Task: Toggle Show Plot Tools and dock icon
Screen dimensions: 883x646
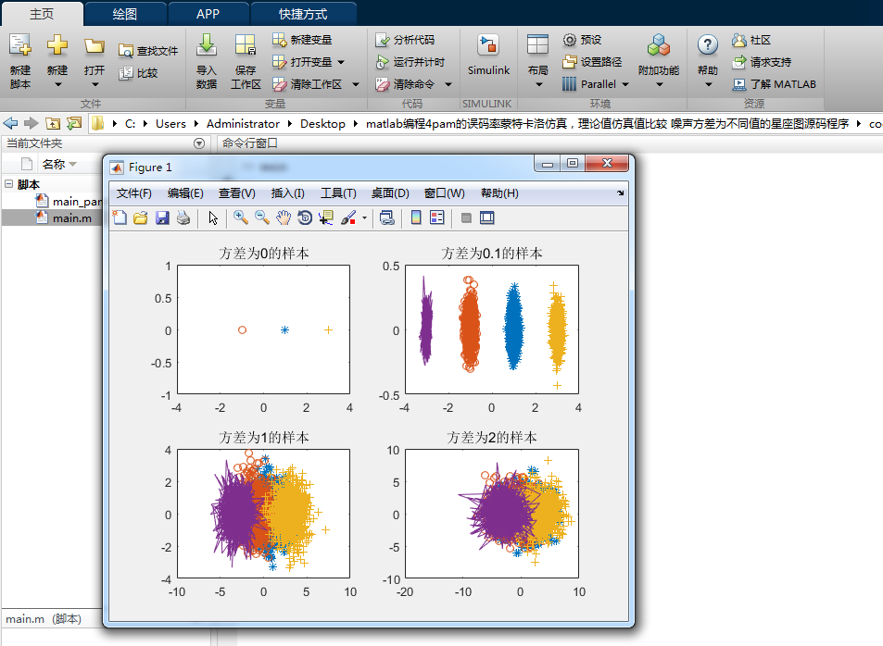Action: point(487,217)
